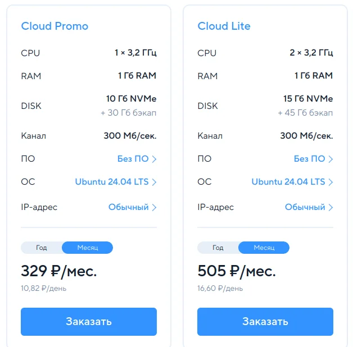Viewport: 353px width, 347px height.
Task: Click chevron beside Cloud Promo 'Обычный' IP
Action: click(154, 207)
